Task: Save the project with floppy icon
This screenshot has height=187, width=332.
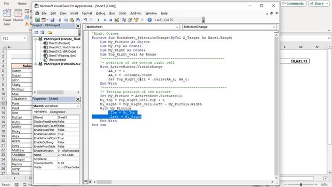Action: tap(52, 20)
